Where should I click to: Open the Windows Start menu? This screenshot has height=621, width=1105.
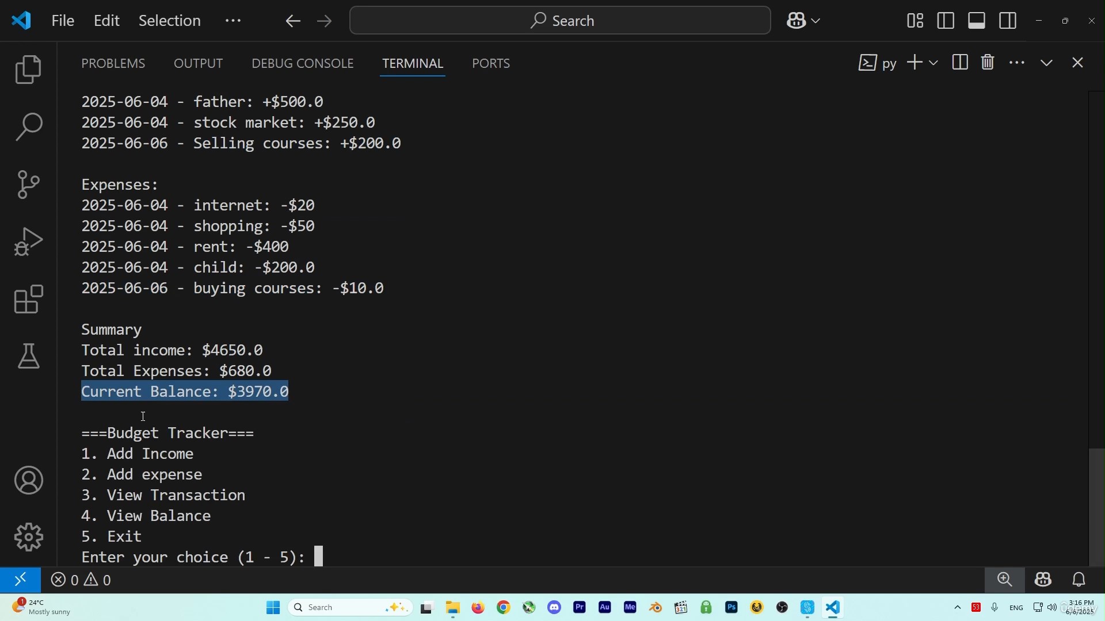point(273,608)
